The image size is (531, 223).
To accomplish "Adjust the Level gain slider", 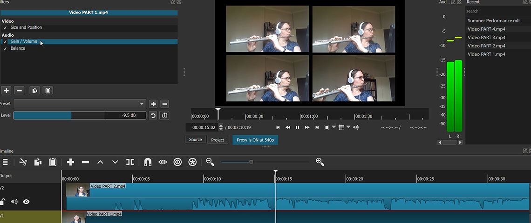I will 80,116.
